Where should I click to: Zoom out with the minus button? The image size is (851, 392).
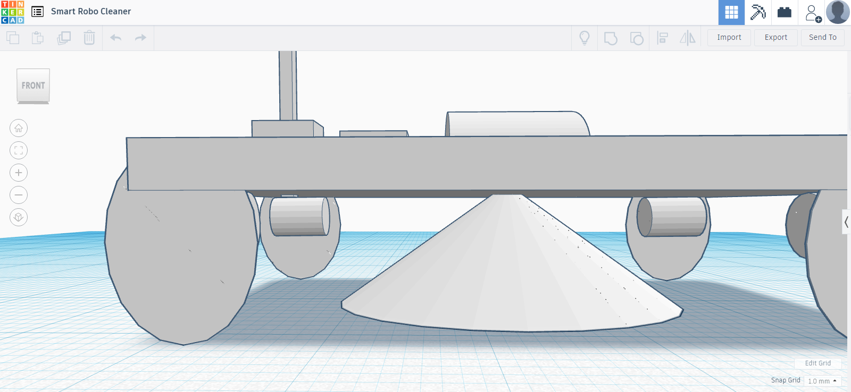[19, 195]
